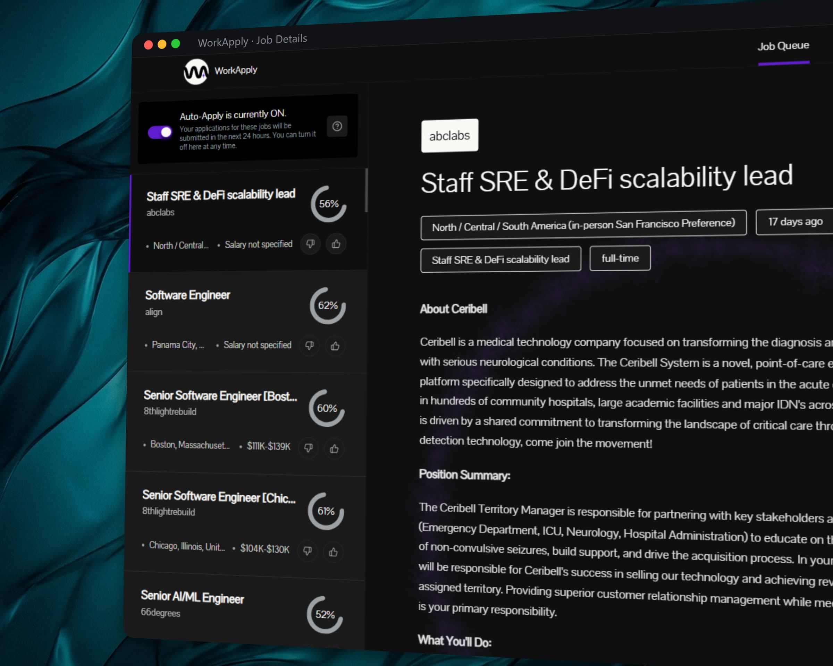Switch to the Job Queue tab
The height and width of the screenshot is (666, 833).
[783, 46]
